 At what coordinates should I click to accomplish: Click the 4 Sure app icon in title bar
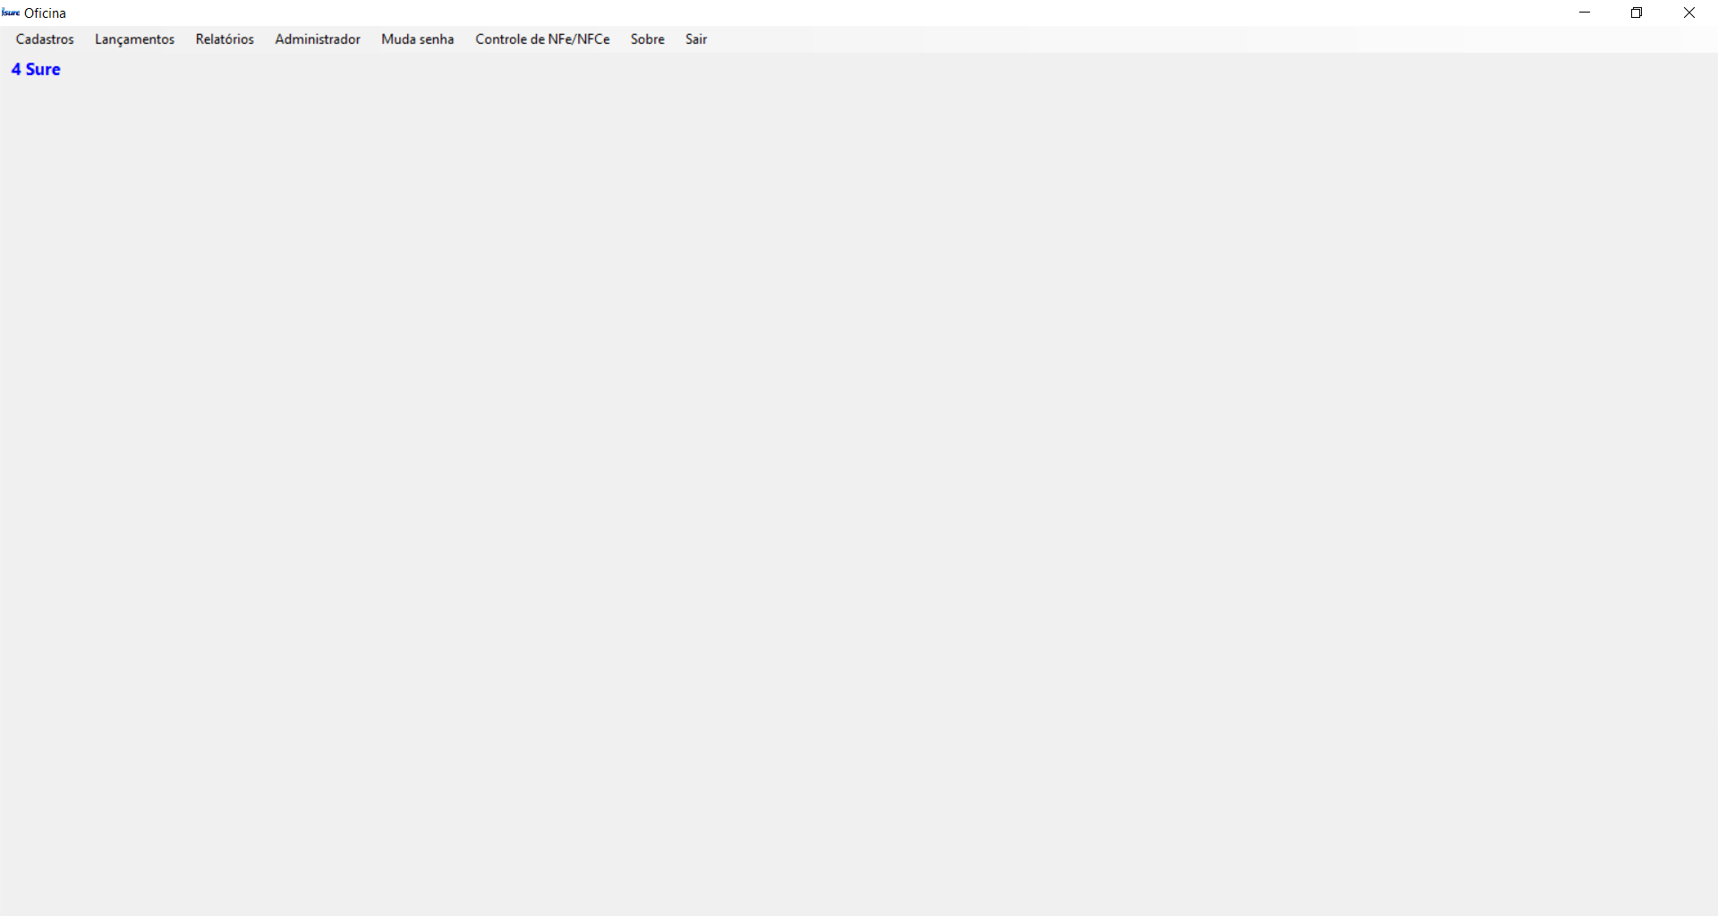point(11,13)
